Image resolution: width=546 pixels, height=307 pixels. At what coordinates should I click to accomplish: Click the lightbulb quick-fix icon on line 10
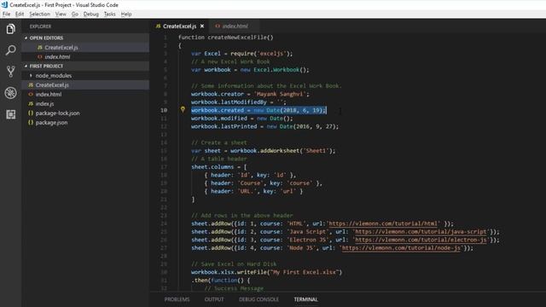183,110
